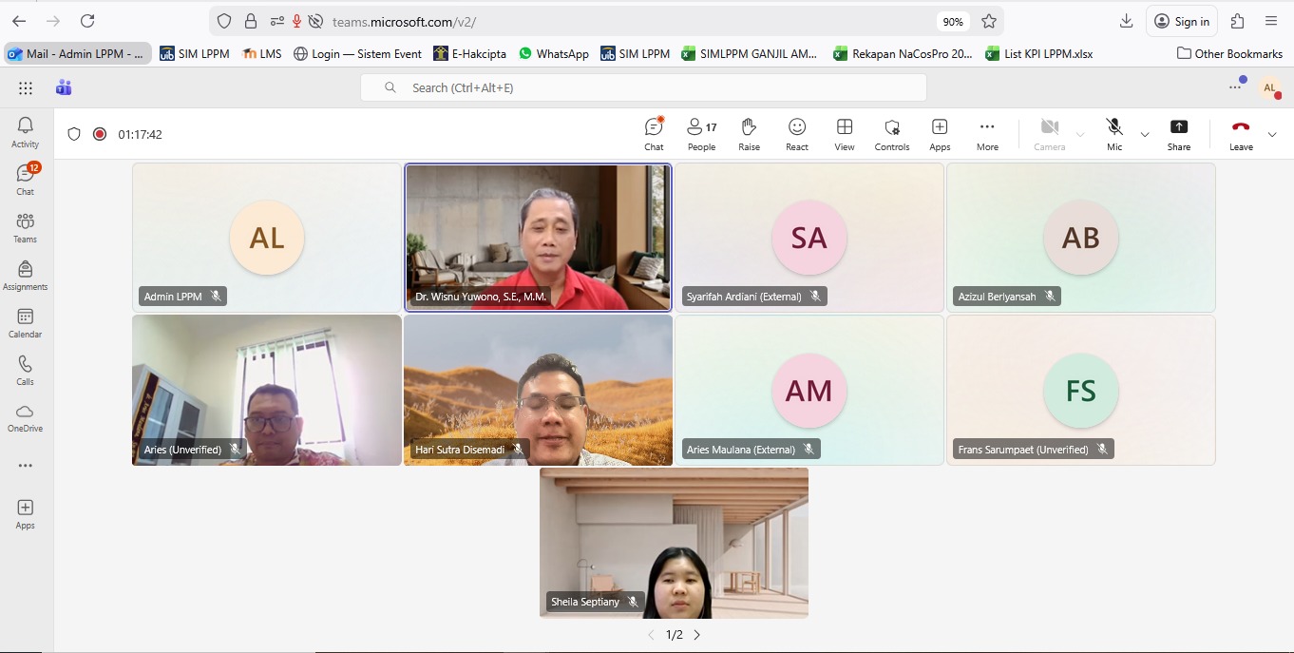Raise your hand in the meeting

coord(749,134)
